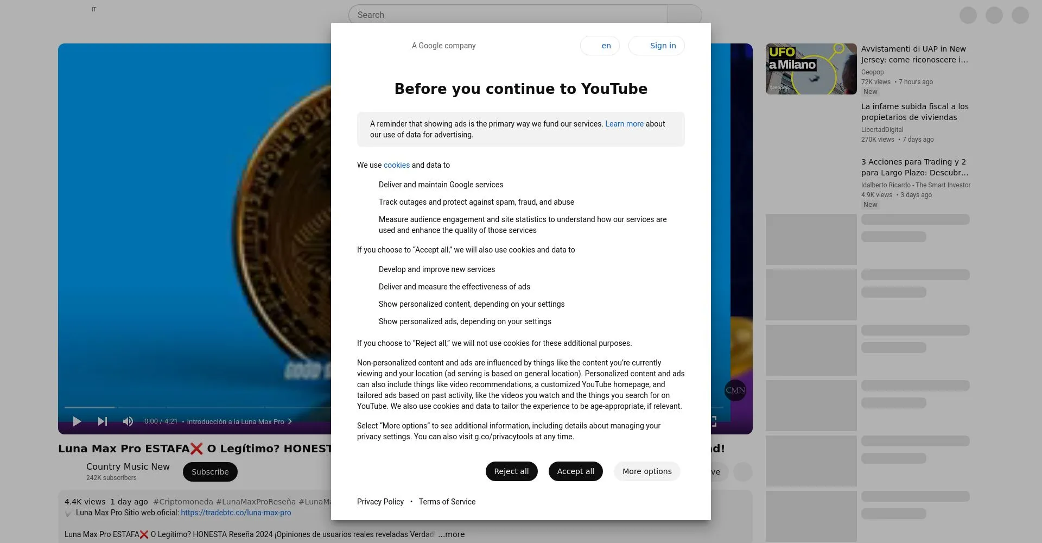Open the language selector 'en'
1042x543 pixels.
600,46
